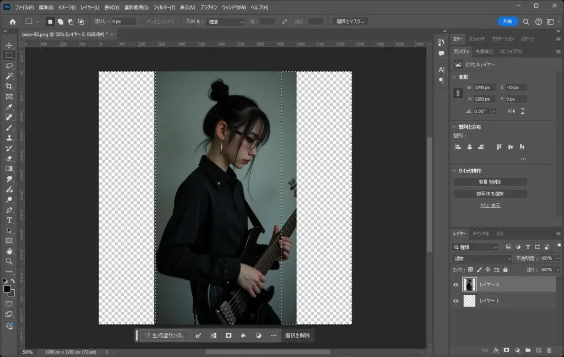This screenshot has height=357, width=564.
Task: Enable add to selection mode
Action: click(61, 21)
